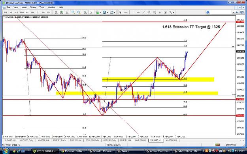
Task: Select the D1 timeframe button
Action: click(38, 12)
